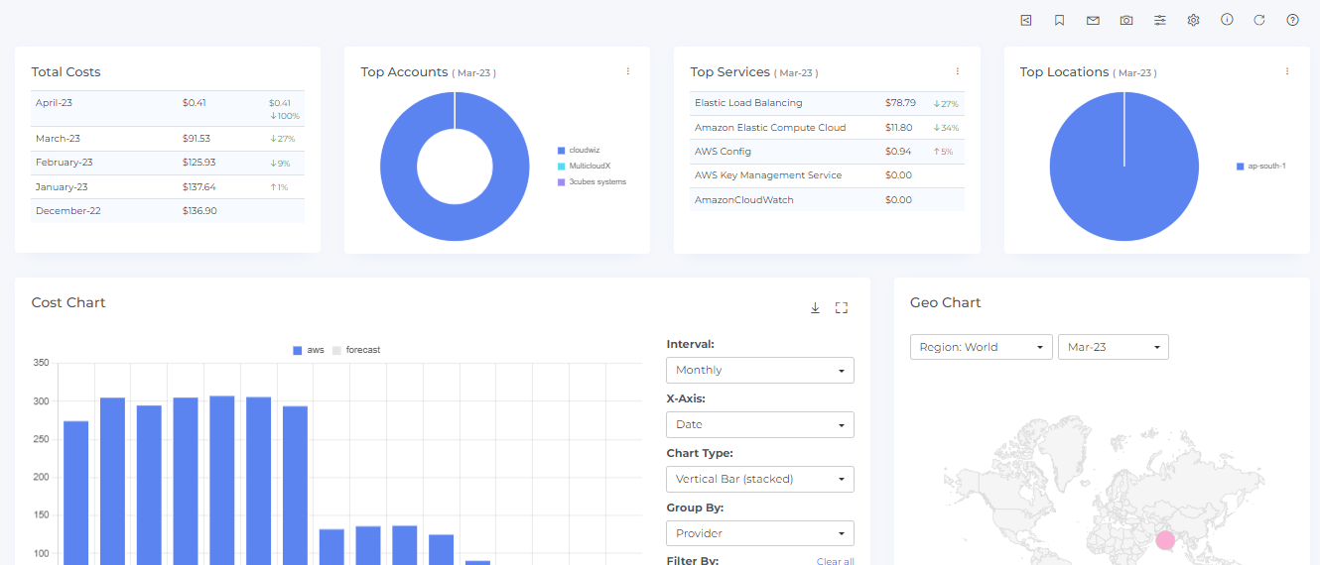Click the email envelope icon

(1093, 20)
